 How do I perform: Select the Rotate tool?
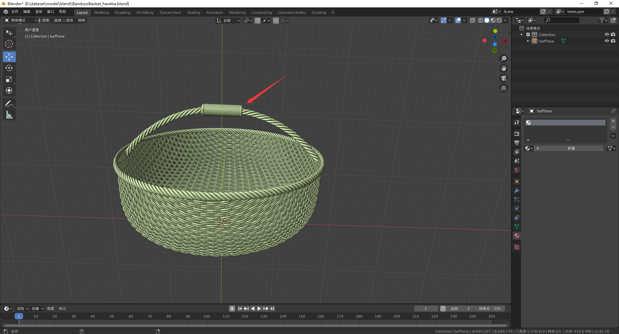pos(9,68)
